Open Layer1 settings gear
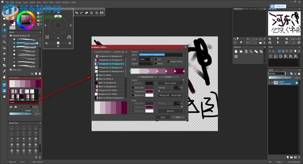This screenshot has width=303, height=164. coord(297,83)
